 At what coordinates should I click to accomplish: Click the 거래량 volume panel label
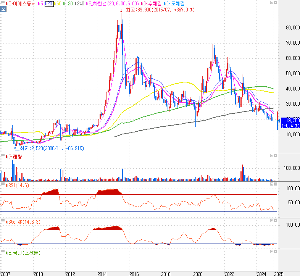coord(15,157)
